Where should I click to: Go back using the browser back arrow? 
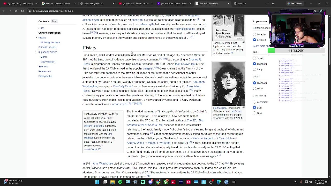coord(4,11)
